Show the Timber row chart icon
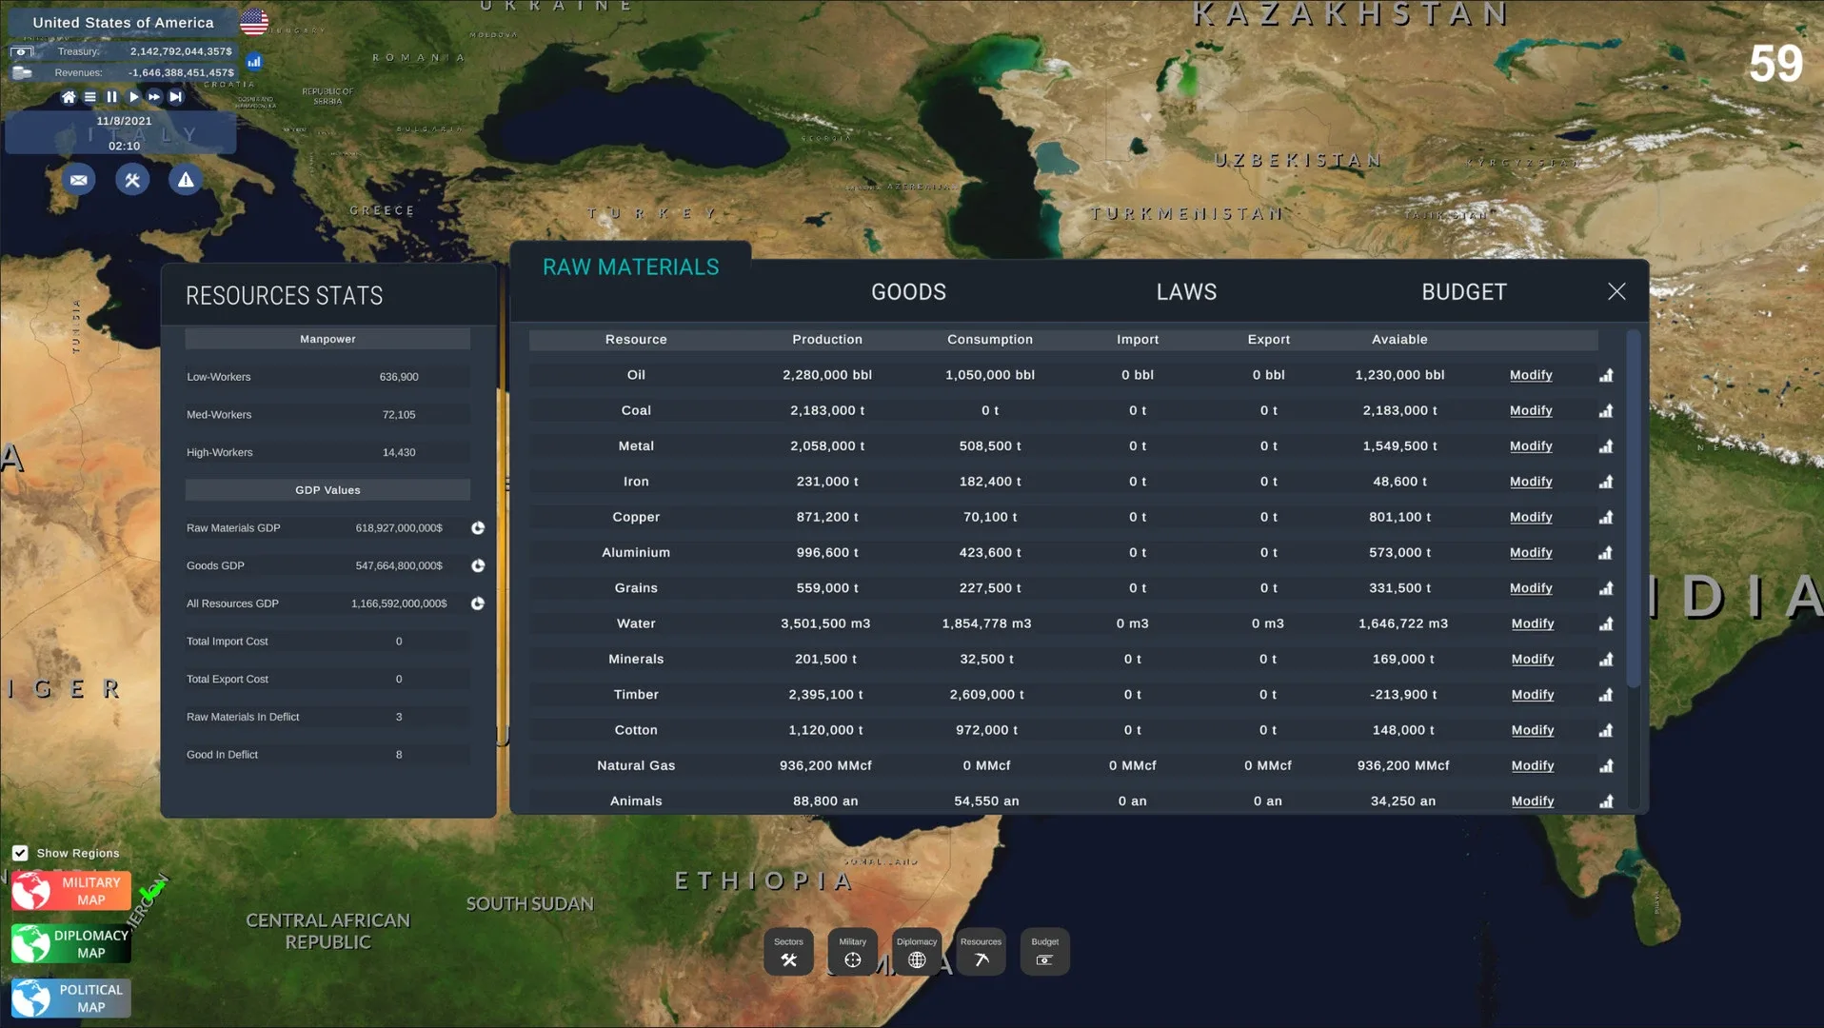The height and width of the screenshot is (1028, 1824). point(1606,695)
